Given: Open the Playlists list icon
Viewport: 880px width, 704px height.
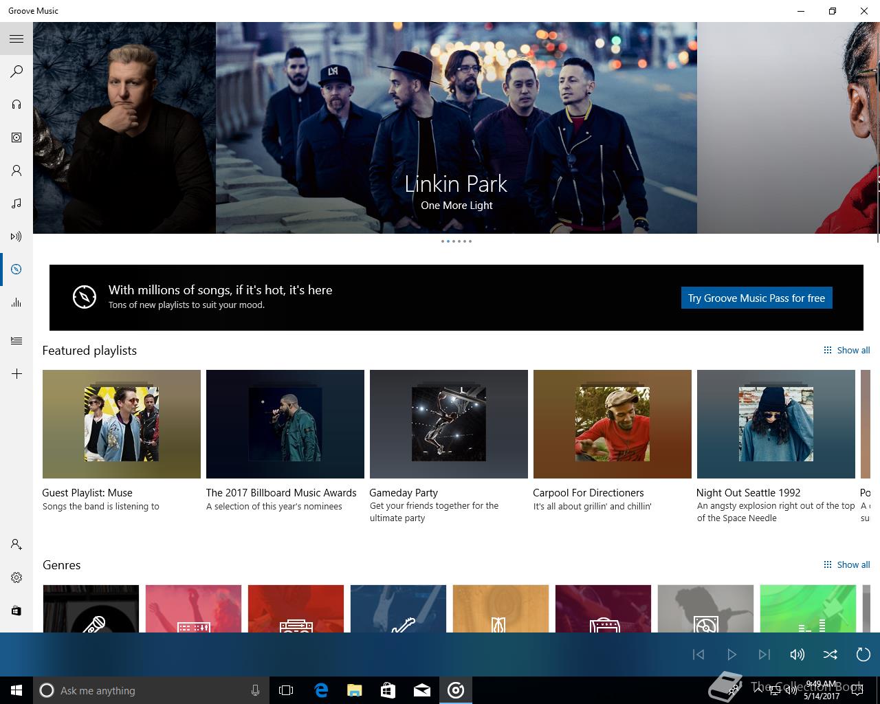Looking at the screenshot, I should pos(16,341).
